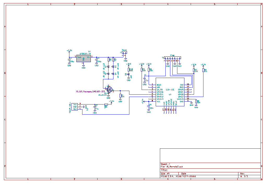The image size is (265, 184).
Task: Click the +3.3V power symbol above C1
Action: 69,50
